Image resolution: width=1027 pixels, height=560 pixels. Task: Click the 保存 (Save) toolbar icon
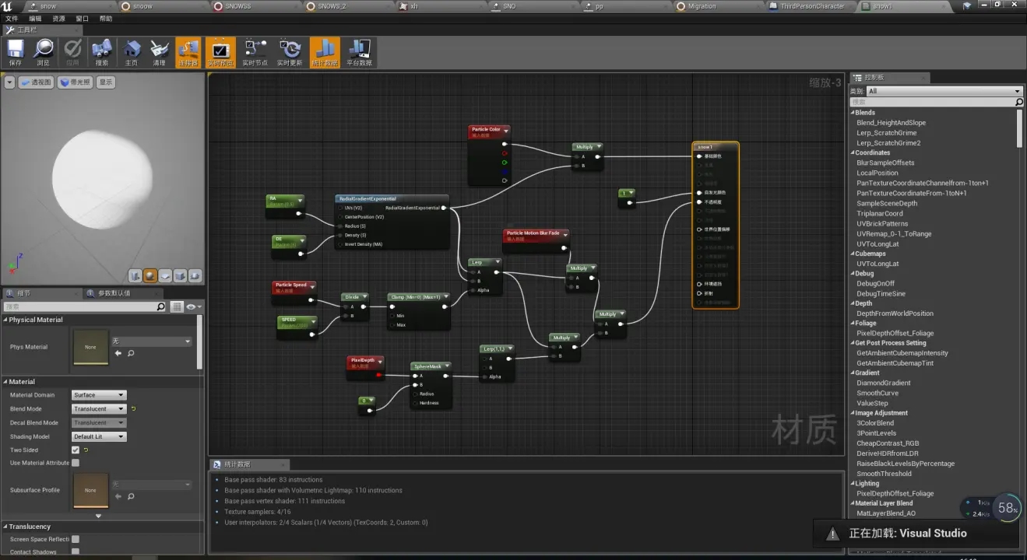(16, 51)
